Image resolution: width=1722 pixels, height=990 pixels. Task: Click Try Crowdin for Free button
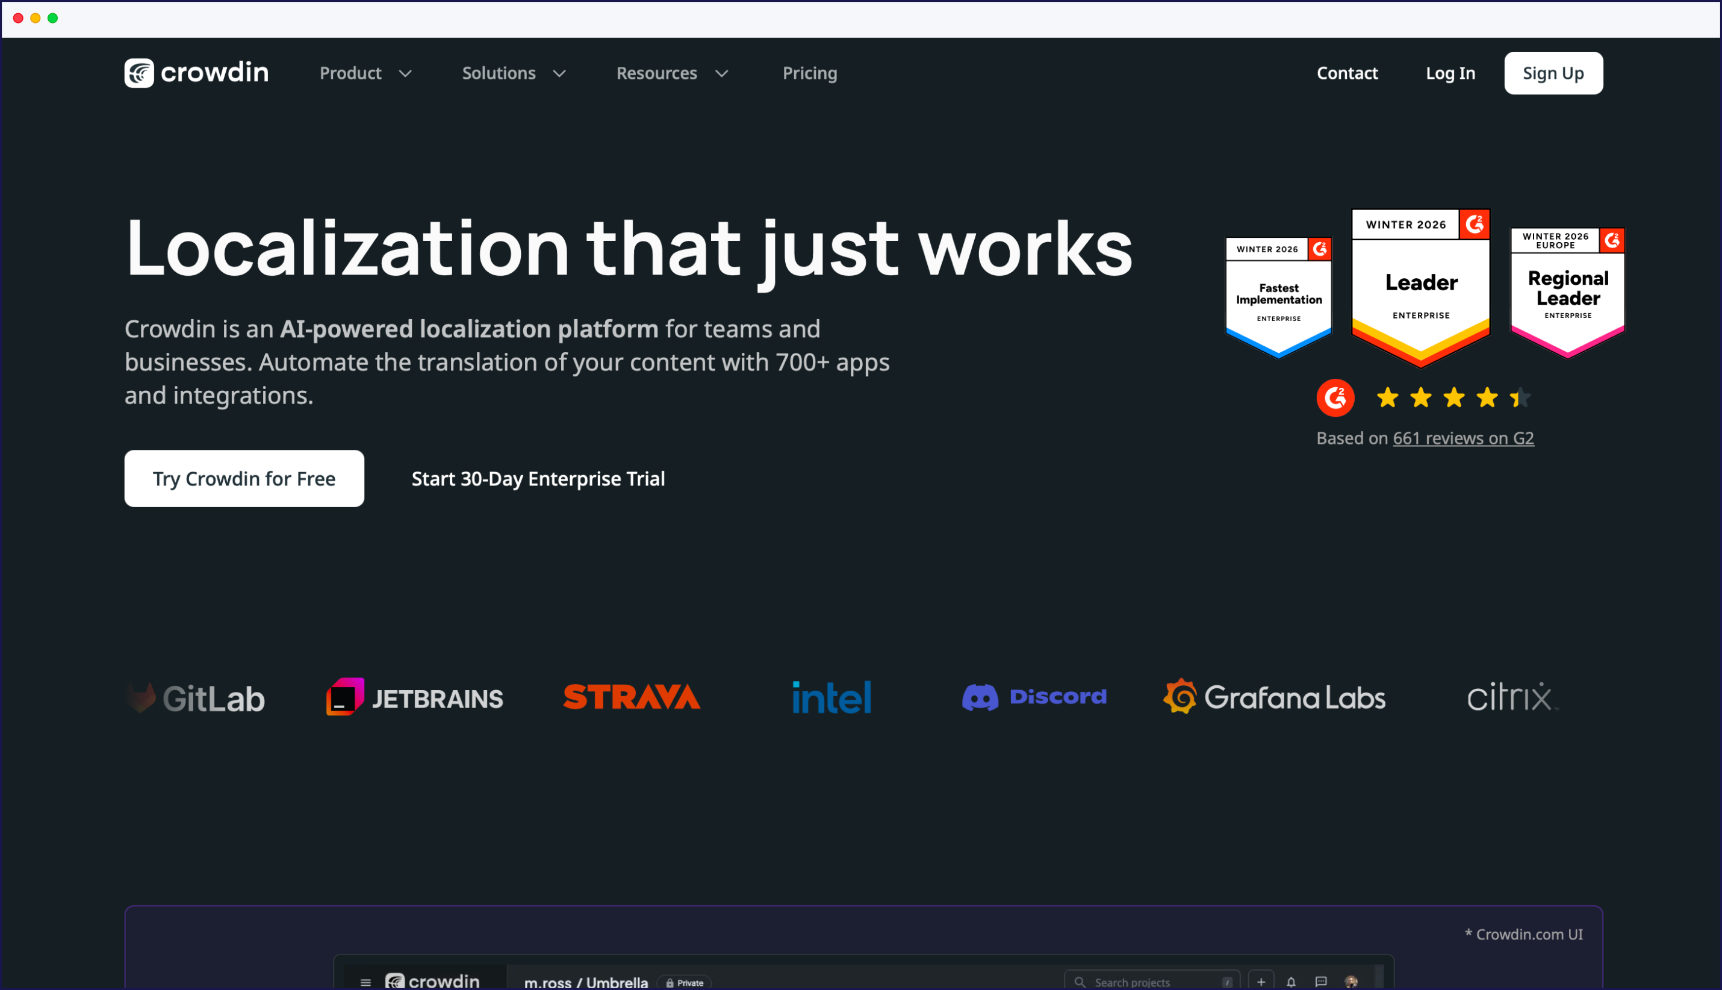pos(244,479)
